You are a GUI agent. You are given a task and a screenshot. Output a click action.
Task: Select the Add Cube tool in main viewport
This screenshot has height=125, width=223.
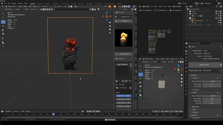tap(3, 47)
